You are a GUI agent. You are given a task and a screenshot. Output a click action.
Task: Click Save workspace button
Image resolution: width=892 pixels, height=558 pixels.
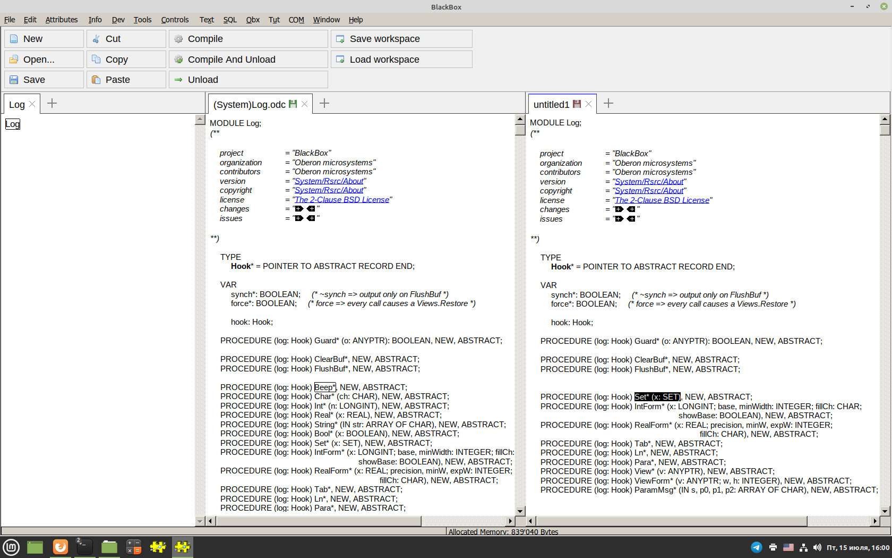point(401,39)
